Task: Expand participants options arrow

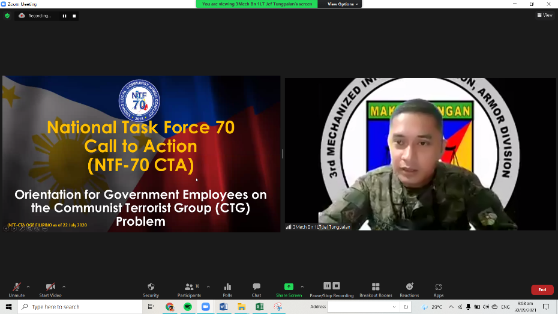Action: (x=208, y=286)
